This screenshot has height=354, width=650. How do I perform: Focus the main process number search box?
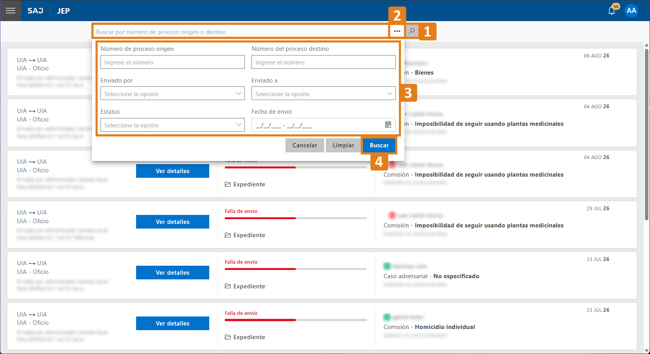[x=241, y=32]
